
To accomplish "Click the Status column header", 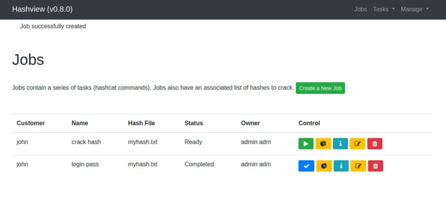I will tap(194, 123).
